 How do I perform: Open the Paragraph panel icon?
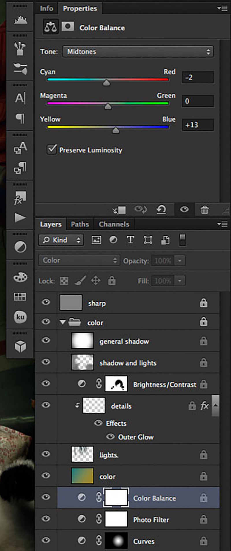20,118
